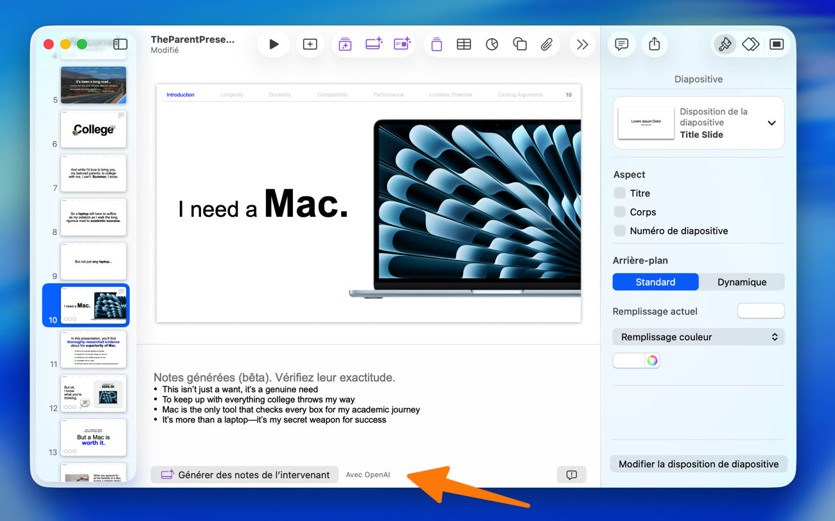
Task: Expand the Disposition de la diapositive menu
Action: 771,123
